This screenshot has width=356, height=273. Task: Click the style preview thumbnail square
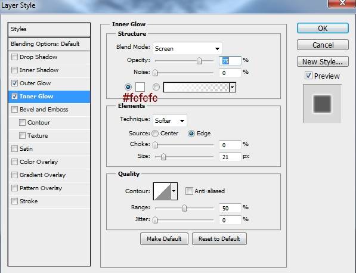(322, 104)
